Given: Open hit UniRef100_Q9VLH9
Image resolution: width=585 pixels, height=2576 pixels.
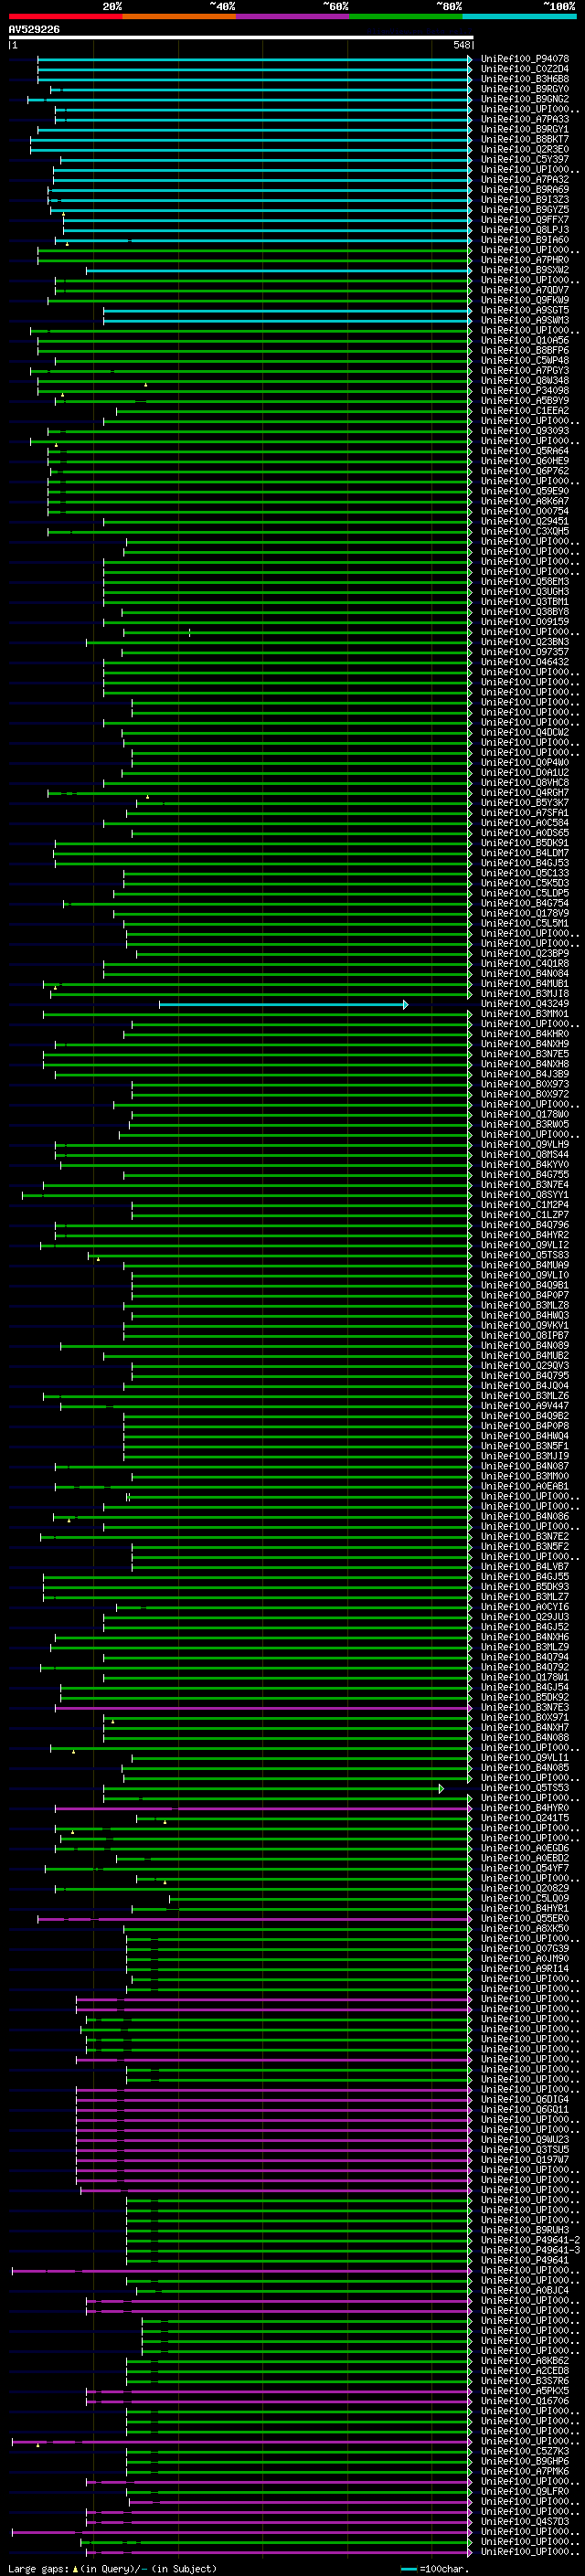Looking at the screenshot, I should (x=525, y=1145).
